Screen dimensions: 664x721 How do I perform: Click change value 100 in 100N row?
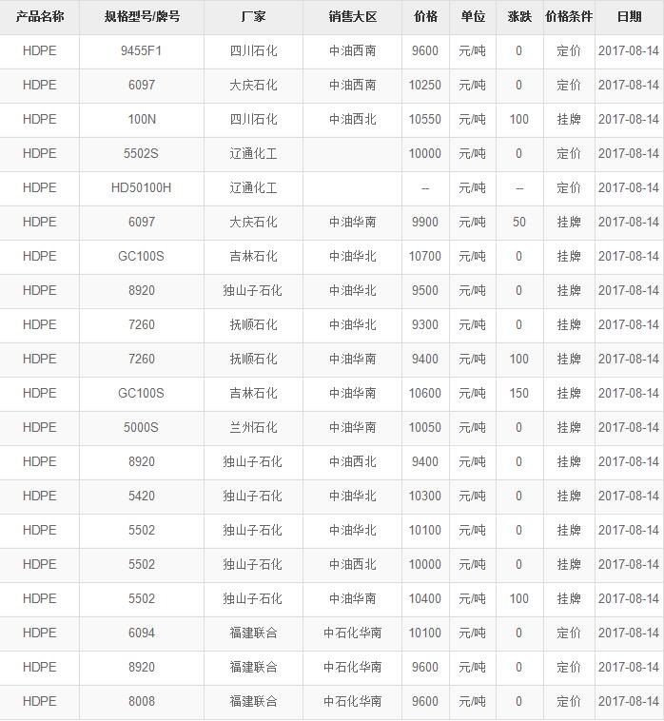click(519, 120)
